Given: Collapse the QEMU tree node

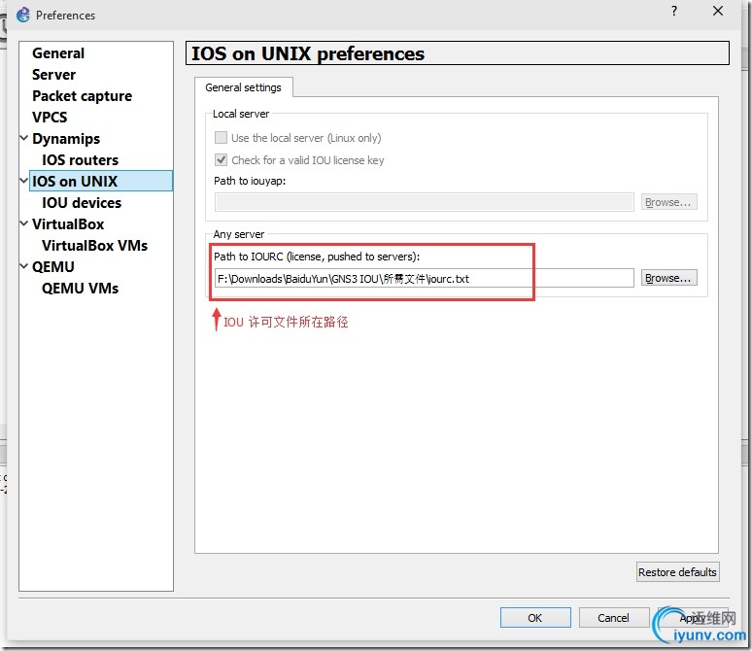Looking at the screenshot, I should (x=24, y=266).
